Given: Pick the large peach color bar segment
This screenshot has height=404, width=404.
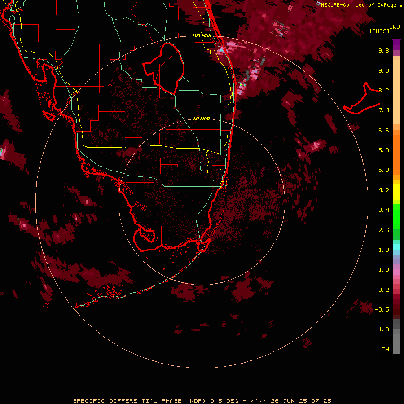Looking at the screenshot, I should pos(396,92).
